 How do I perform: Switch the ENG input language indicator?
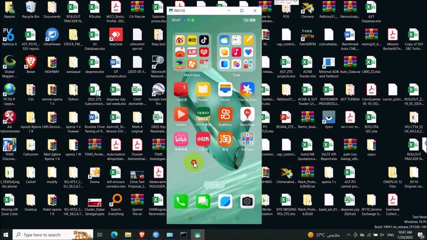coord(391,235)
